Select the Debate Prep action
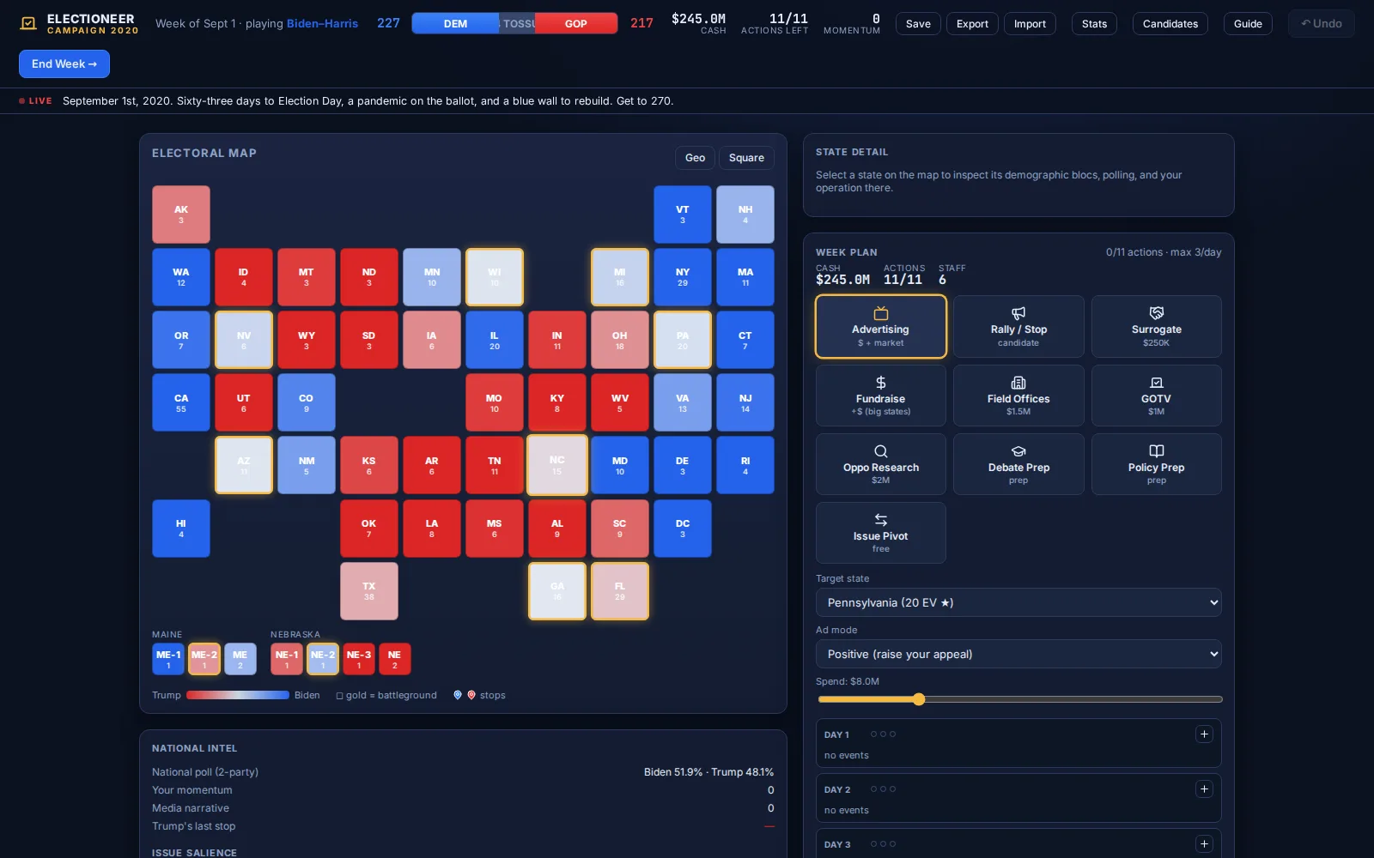The image size is (1374, 858). coord(1018,464)
